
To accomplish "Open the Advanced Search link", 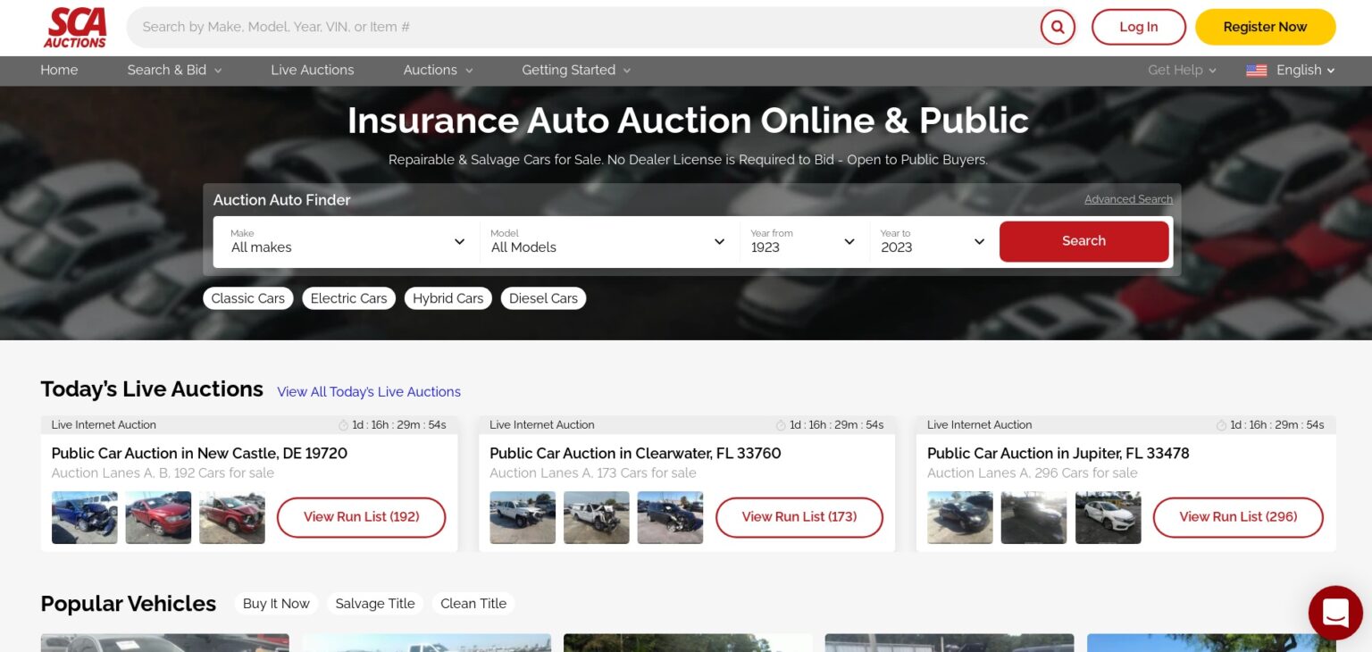I will pos(1128,199).
